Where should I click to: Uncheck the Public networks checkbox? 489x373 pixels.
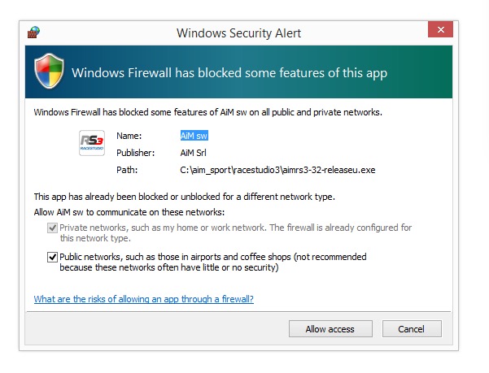pyautogui.click(x=52, y=257)
